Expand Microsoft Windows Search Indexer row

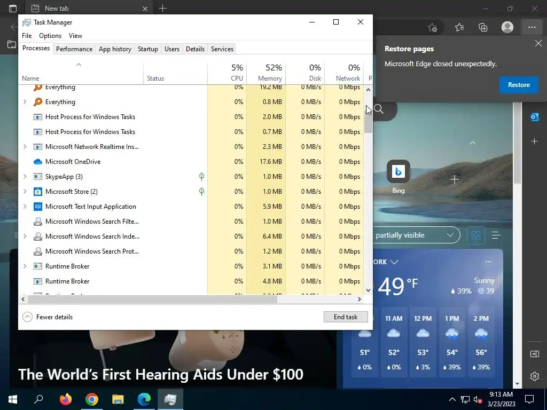[x=25, y=236]
